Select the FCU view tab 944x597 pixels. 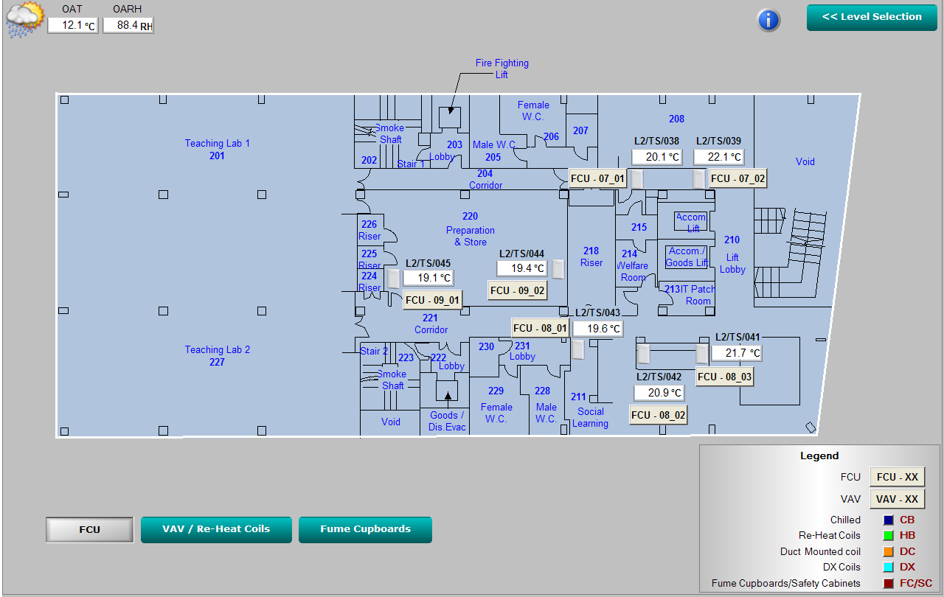tap(90, 529)
